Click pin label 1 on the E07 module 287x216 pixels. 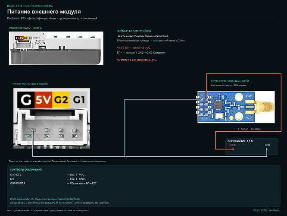pyautogui.click(x=198, y=97)
